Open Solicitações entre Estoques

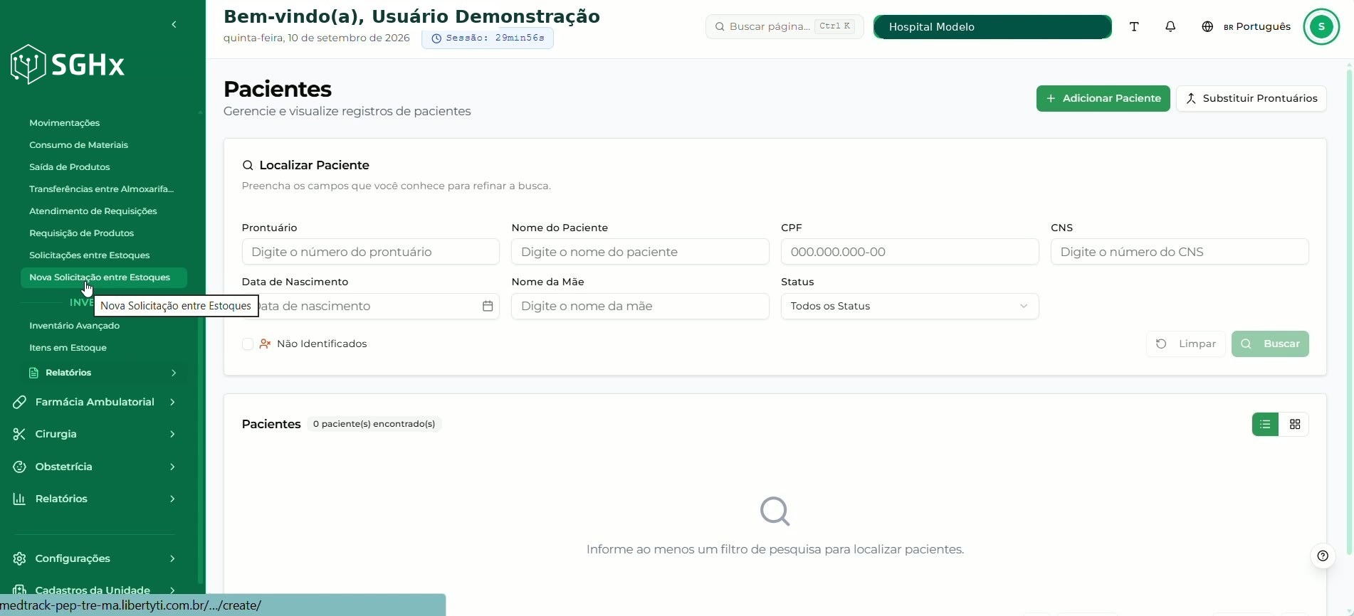pos(89,255)
